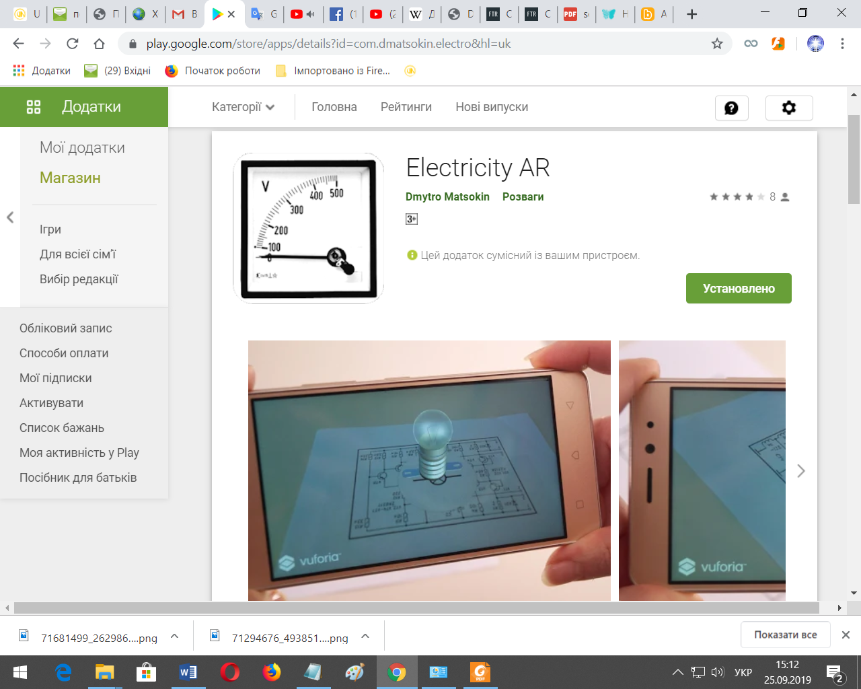Screen dimensions: 861x689
Task: Open Для всієї сім'ї section
Action: tap(78, 254)
